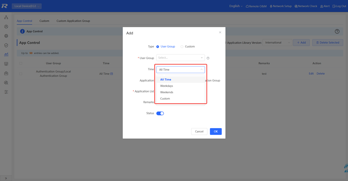
Task: Click the toolbox icon in the sidebar
Action: tap(6, 74)
